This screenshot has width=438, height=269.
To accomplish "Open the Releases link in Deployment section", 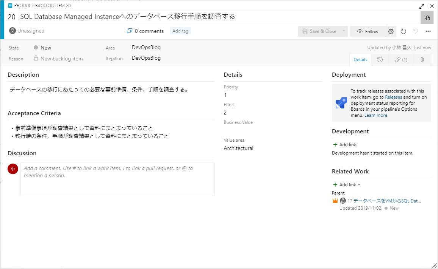I will click(x=393, y=97).
